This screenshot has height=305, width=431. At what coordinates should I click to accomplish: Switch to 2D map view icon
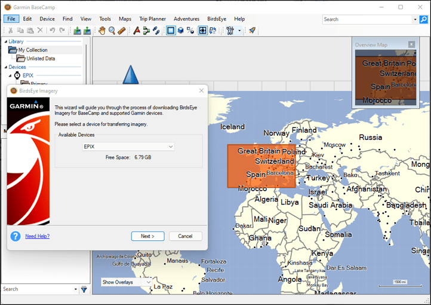click(171, 30)
